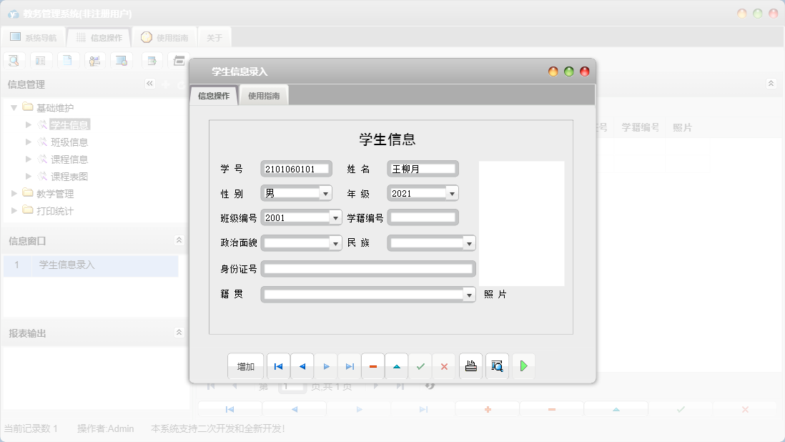Open the 系统导航 menu tab
Image resolution: width=785 pixels, height=442 pixels.
click(x=32, y=36)
